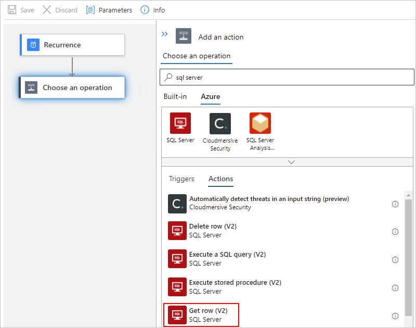The width and height of the screenshot is (416, 328).
Task: Select the Choose an operation tab
Action: point(197,56)
